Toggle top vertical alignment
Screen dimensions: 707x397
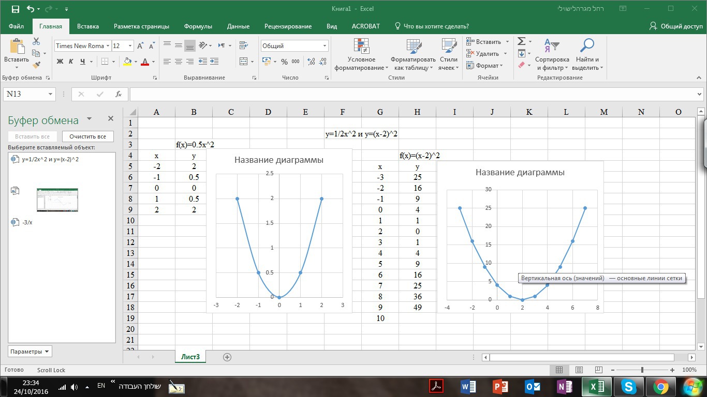(167, 45)
